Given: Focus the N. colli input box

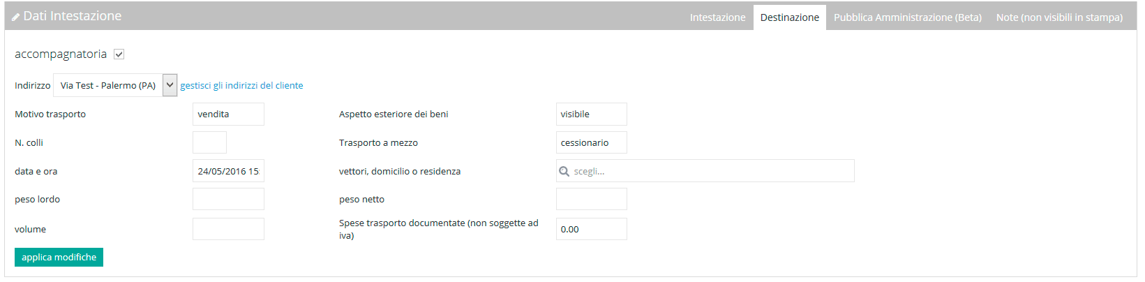Looking at the screenshot, I should (x=209, y=142).
